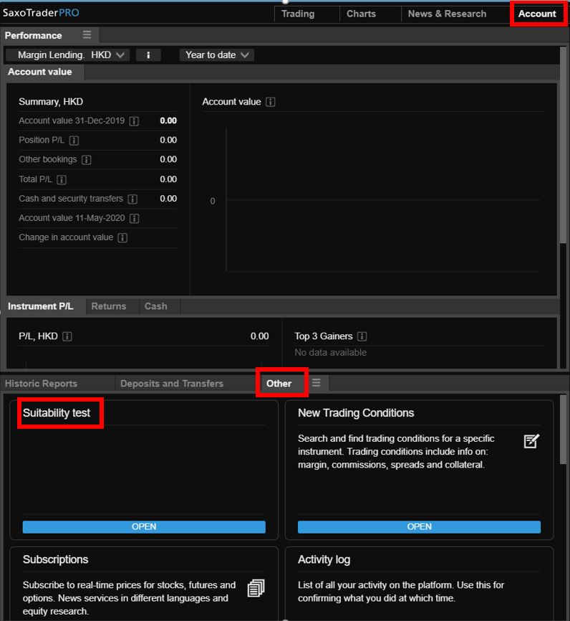Open New Trading Conditions
Viewport: 570px width, 621px height.
pyautogui.click(x=419, y=527)
